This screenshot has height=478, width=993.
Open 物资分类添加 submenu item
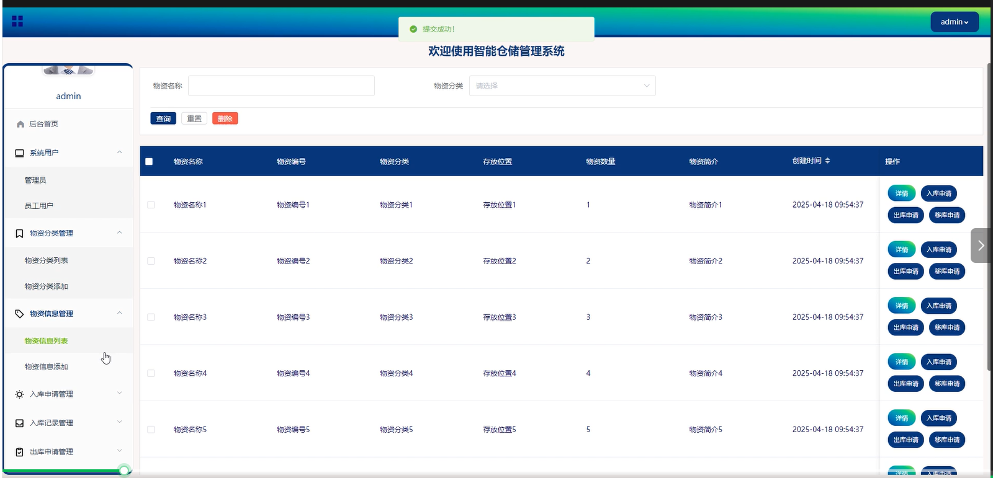point(68,286)
